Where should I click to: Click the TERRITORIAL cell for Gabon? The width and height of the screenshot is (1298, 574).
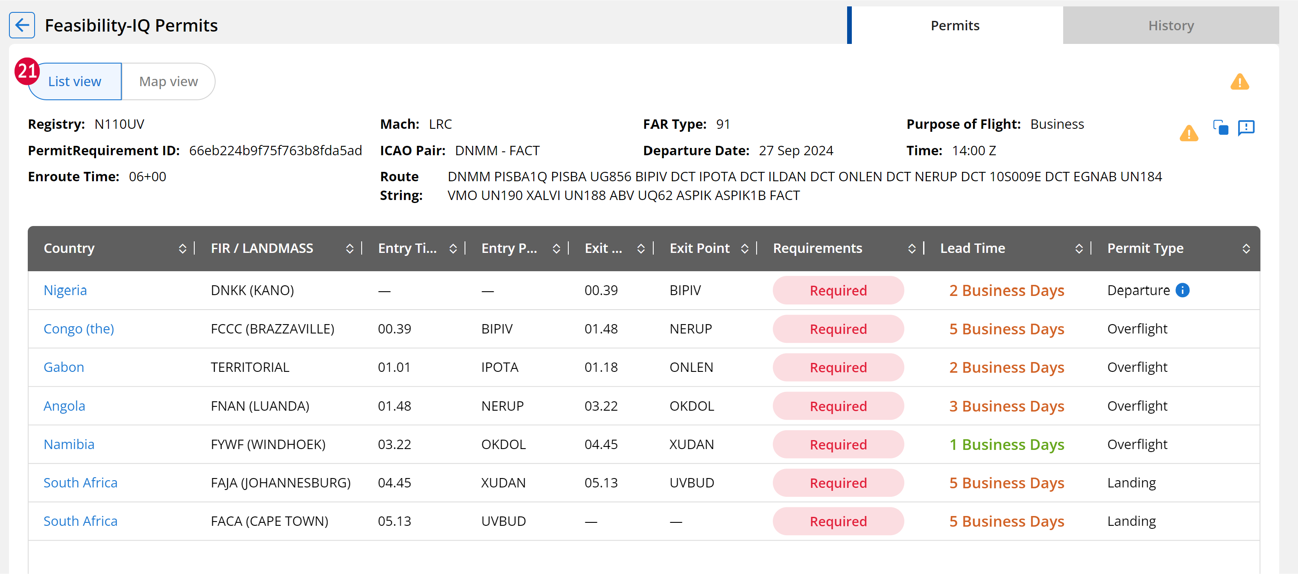tap(249, 367)
